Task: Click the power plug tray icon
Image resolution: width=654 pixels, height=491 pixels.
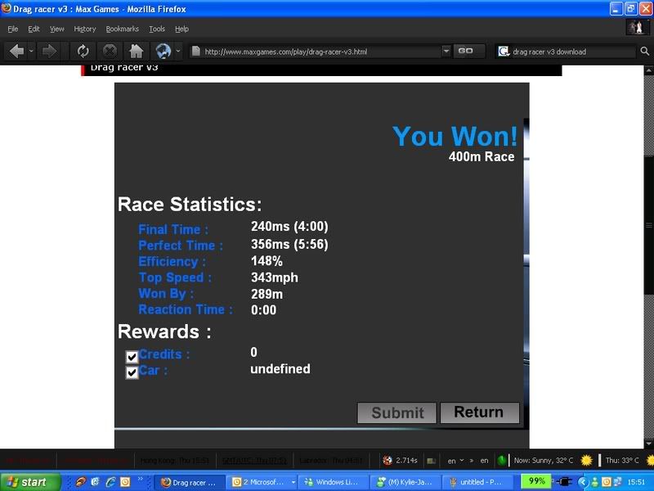Action: point(564,482)
